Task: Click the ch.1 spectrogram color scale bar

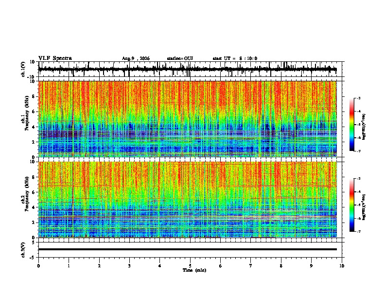Action: [x=352, y=125]
